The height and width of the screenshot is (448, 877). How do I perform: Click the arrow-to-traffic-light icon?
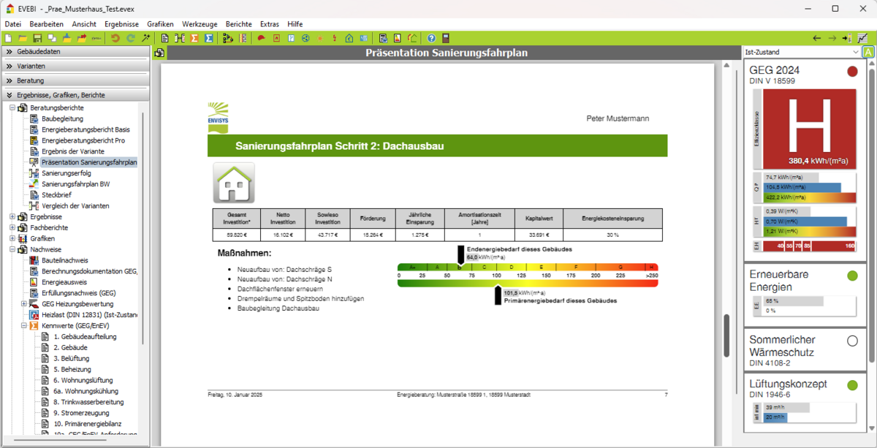847,38
